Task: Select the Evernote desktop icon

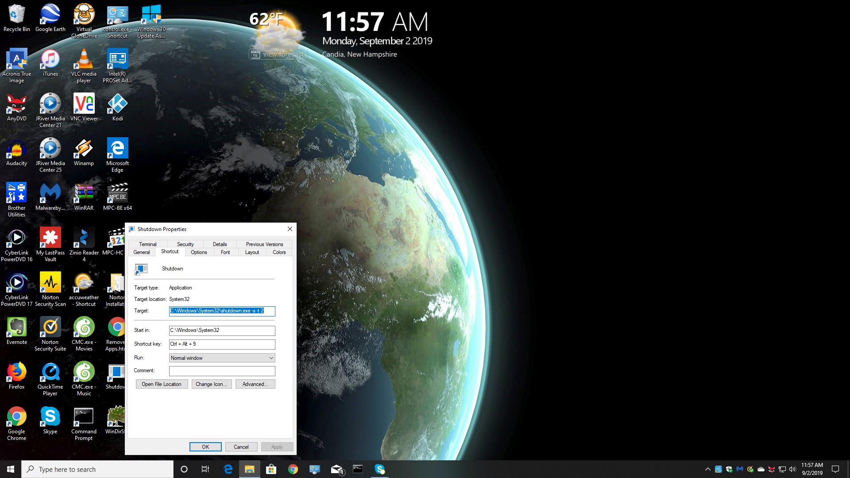Action: tap(17, 331)
